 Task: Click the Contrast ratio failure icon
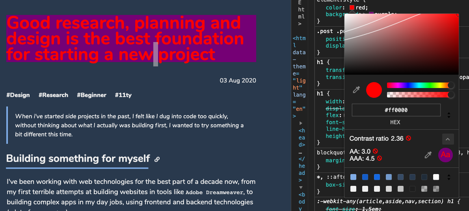point(408,138)
